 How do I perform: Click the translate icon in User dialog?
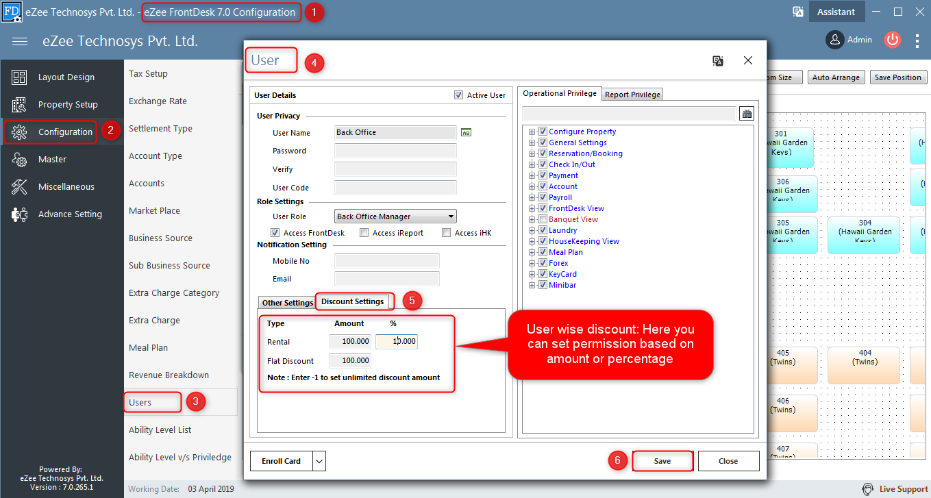click(x=718, y=61)
